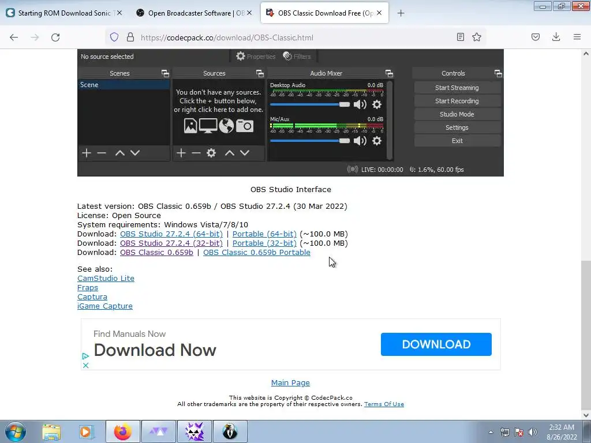Open the Captura link
The height and width of the screenshot is (443, 591).
tap(92, 297)
